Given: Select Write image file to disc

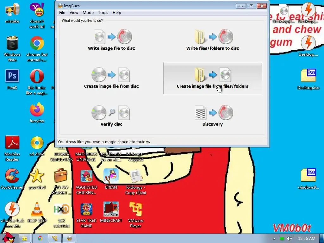Looking at the screenshot, I should pyautogui.click(x=111, y=40).
